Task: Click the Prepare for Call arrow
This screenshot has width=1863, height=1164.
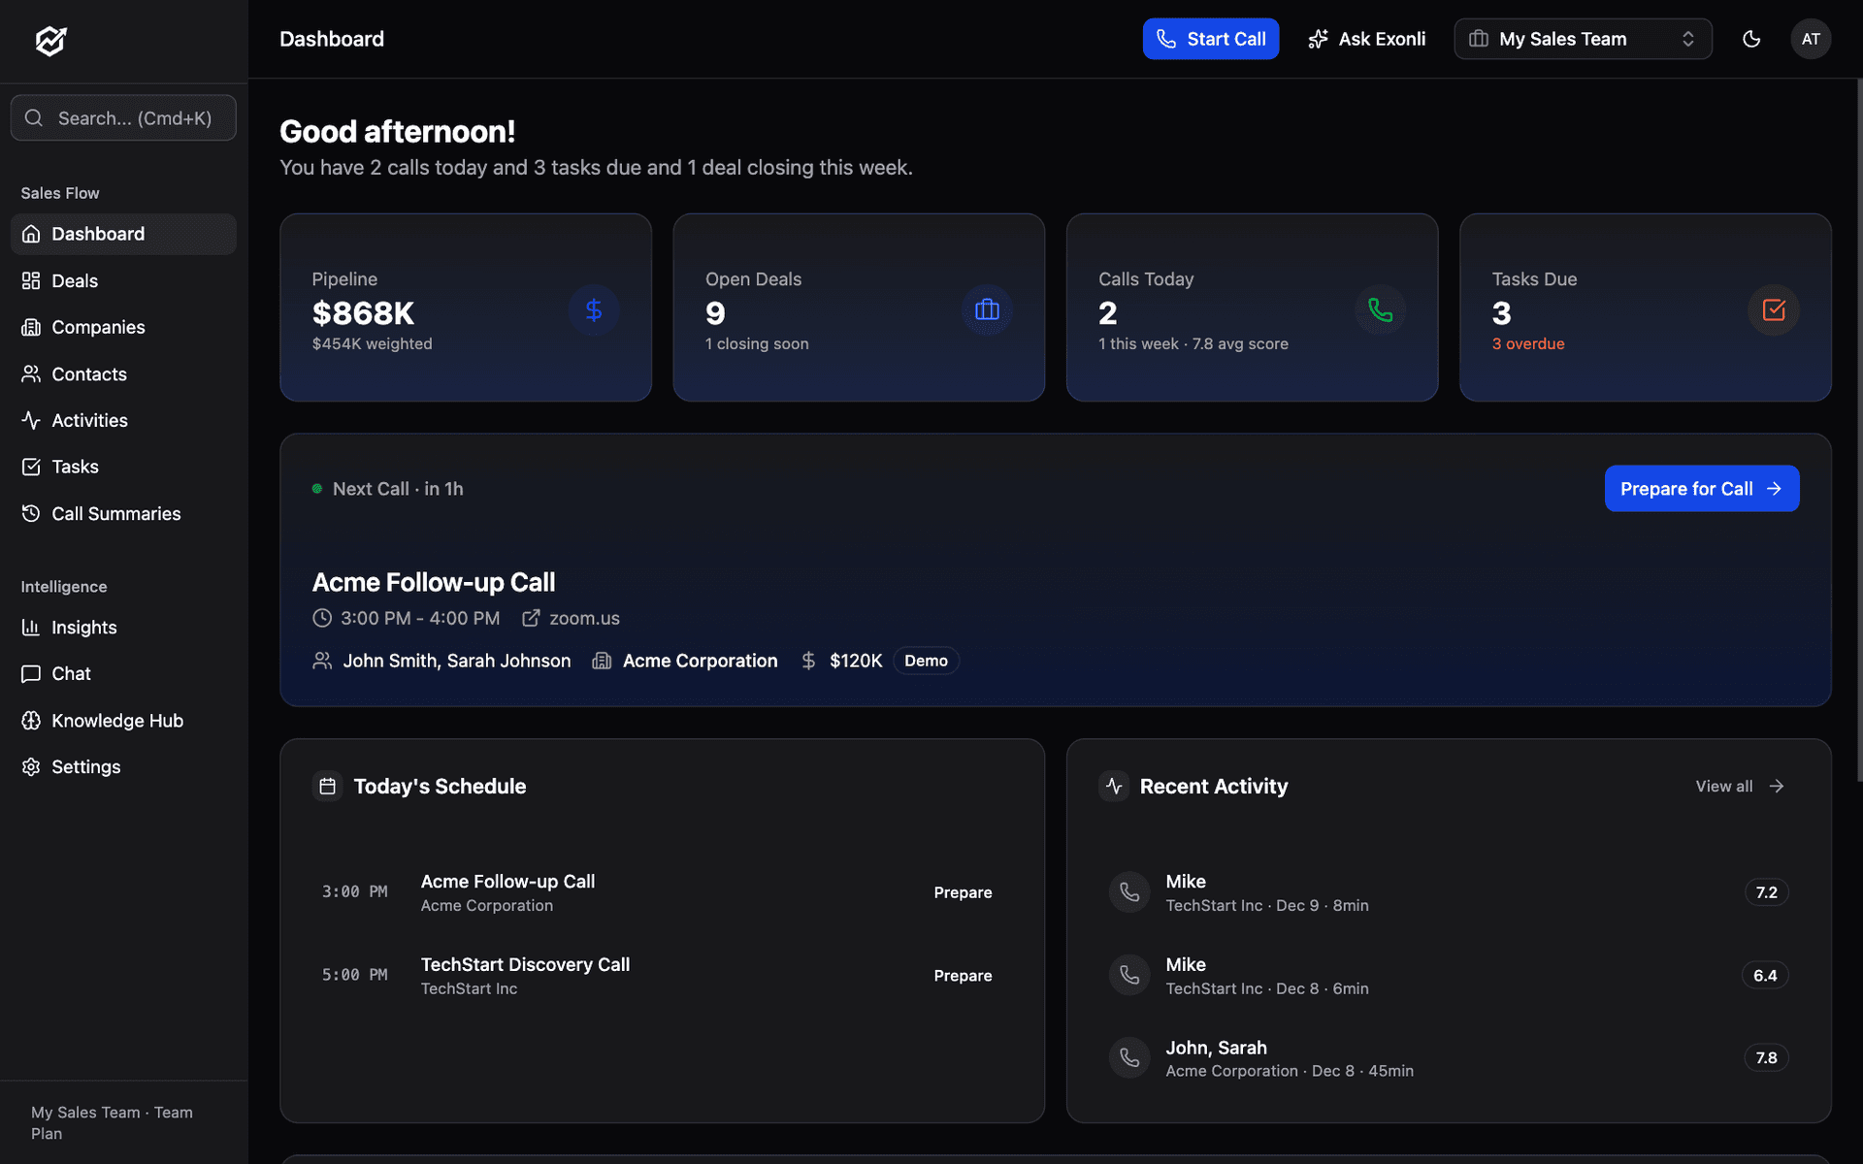Action: click(x=1775, y=489)
